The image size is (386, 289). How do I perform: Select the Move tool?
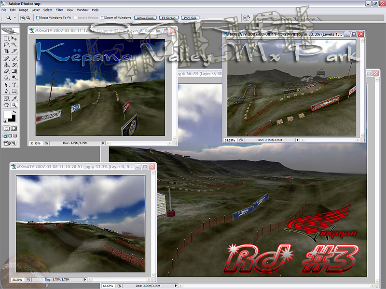(x=14, y=38)
